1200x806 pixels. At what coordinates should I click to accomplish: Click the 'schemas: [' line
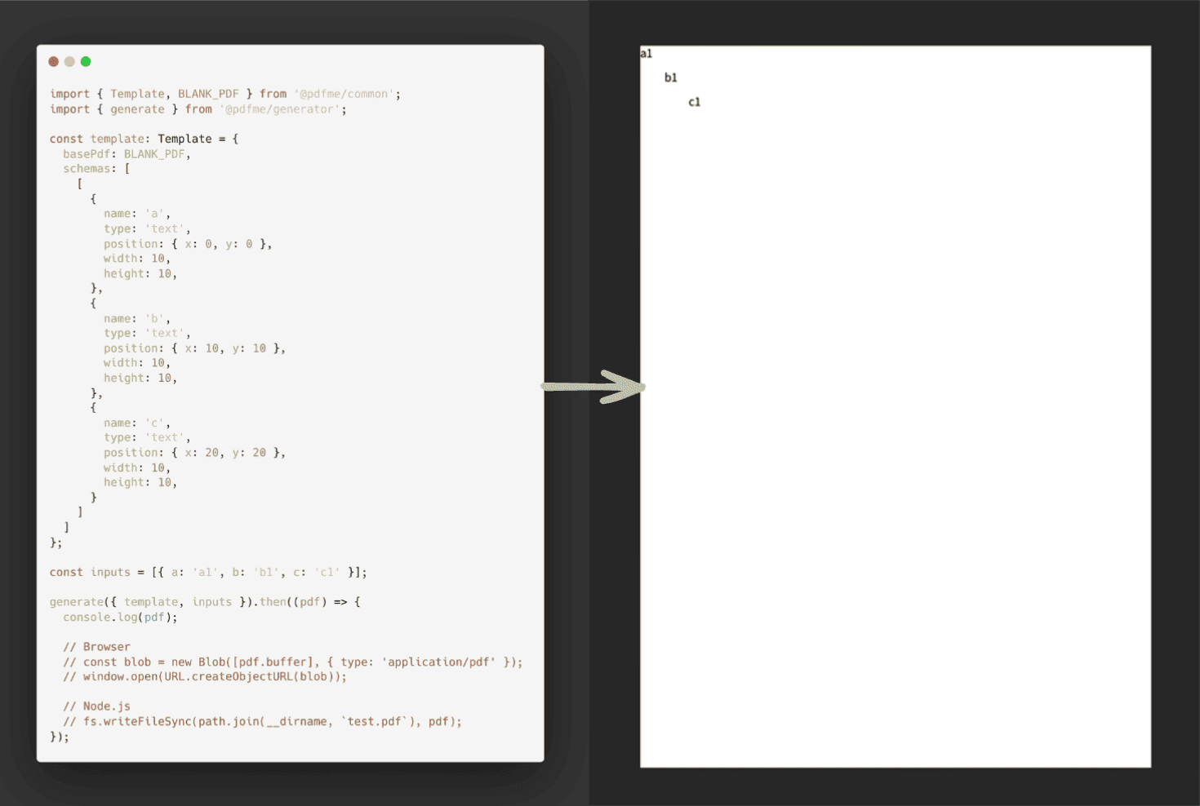[x=96, y=169]
